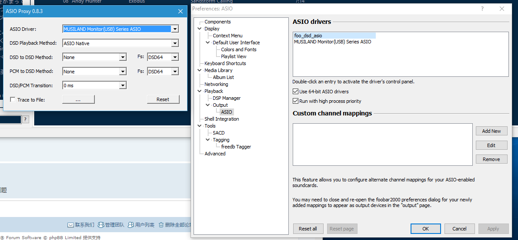Open the ASIO Driver dropdown

click(x=175, y=29)
